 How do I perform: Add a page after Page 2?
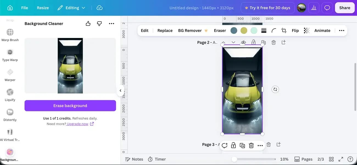click(283, 42)
